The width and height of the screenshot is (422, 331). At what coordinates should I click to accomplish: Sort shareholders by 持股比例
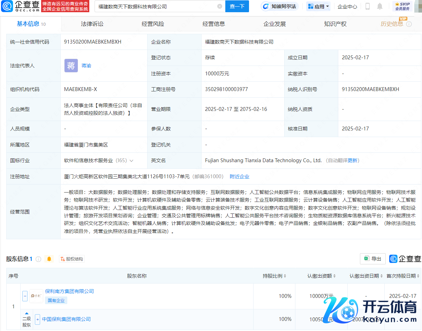(274, 276)
